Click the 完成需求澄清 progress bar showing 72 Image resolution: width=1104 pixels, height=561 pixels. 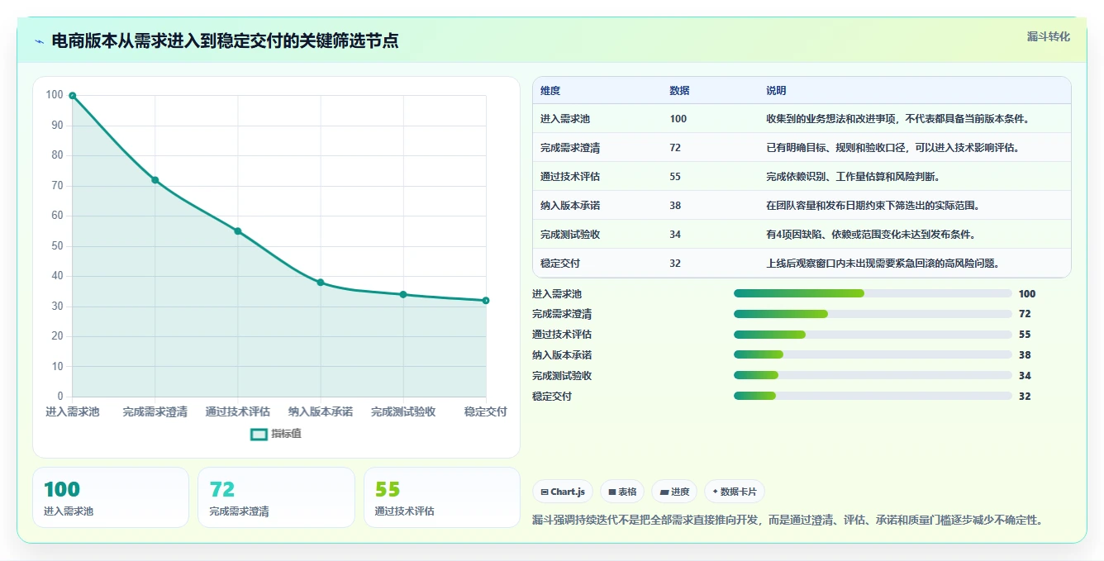coord(873,314)
